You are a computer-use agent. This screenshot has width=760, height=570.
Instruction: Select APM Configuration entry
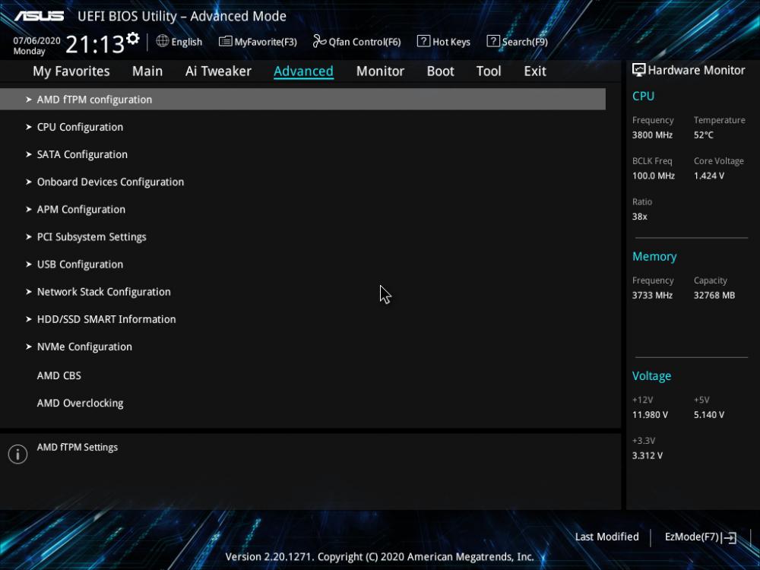pos(81,210)
